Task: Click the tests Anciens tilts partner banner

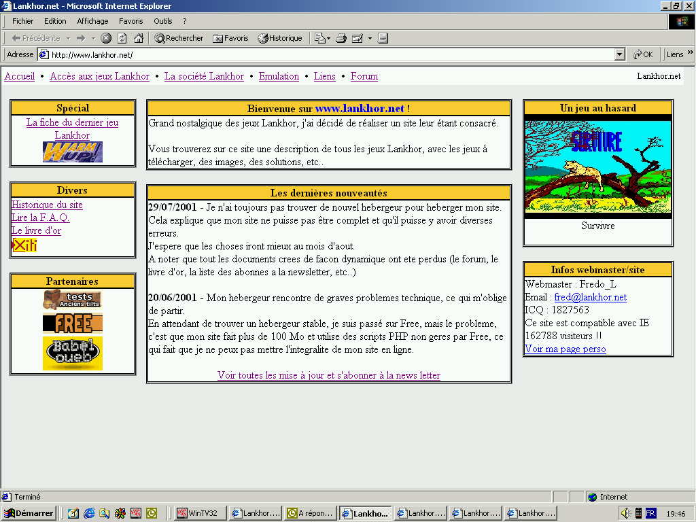Action: [x=72, y=300]
